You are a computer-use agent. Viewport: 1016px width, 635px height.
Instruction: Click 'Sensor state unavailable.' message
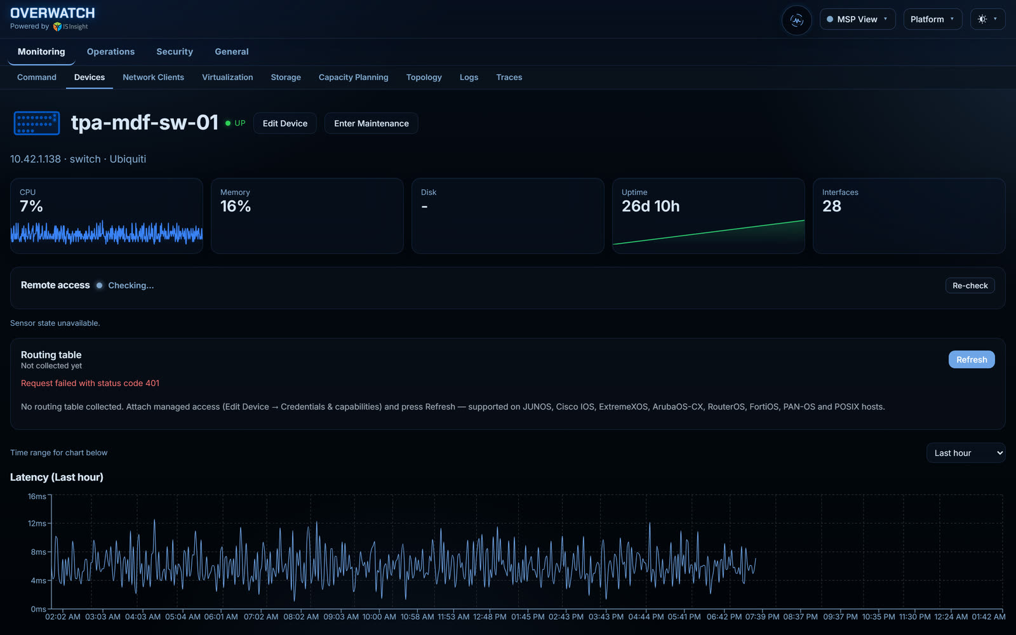(x=55, y=323)
